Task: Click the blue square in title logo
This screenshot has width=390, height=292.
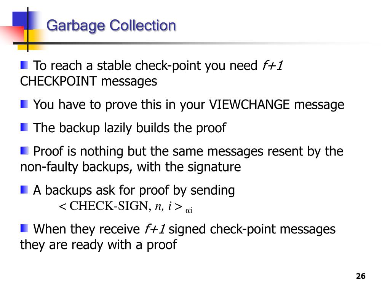Action: click(20, 19)
